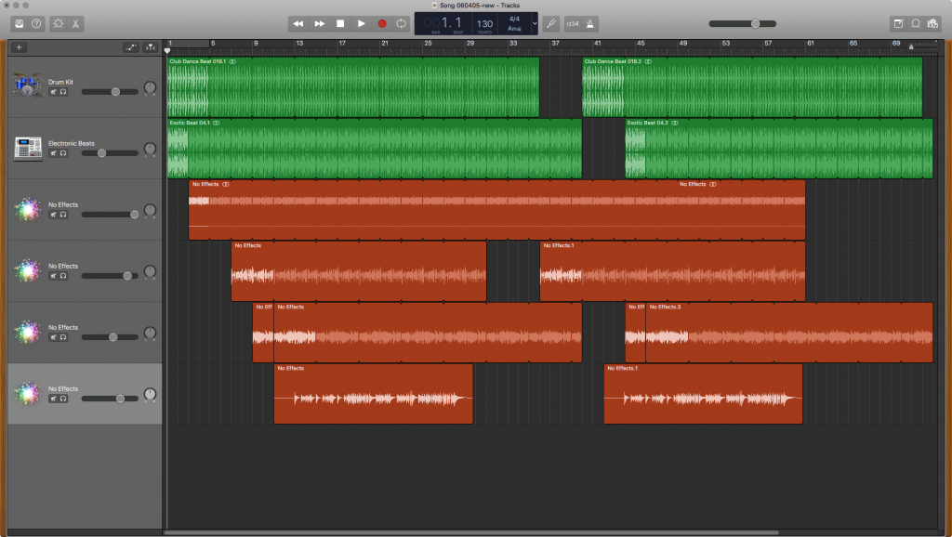
Task: Open the Amaj key signature pop-up
Action: tap(514, 29)
